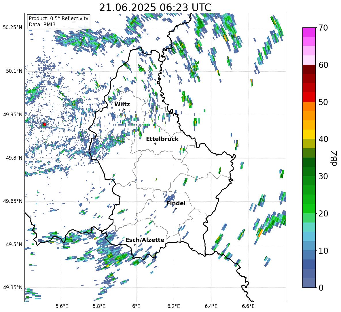Click the 49.65°N latitude label

tap(13, 201)
